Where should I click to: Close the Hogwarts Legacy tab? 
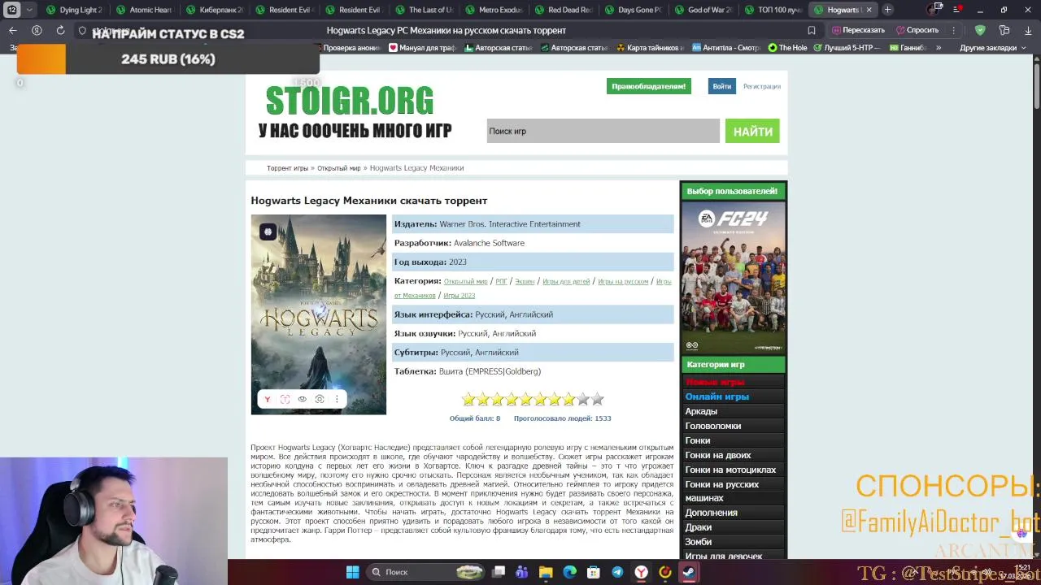click(869, 10)
